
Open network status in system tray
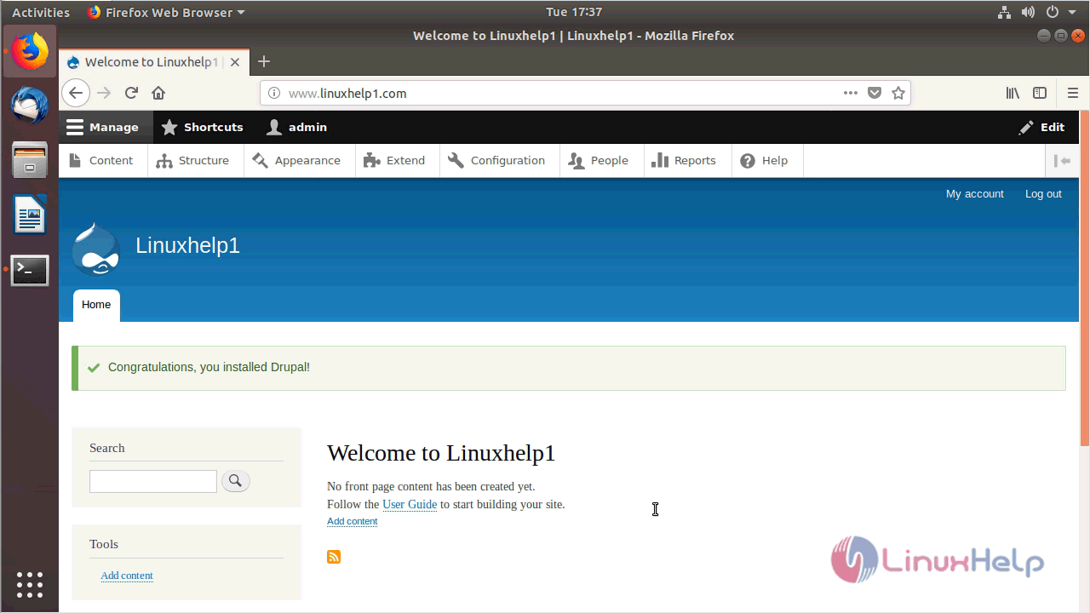(x=1003, y=12)
